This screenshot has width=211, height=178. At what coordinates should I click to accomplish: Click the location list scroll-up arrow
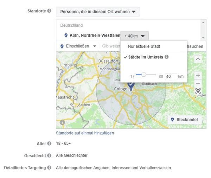(203, 23)
